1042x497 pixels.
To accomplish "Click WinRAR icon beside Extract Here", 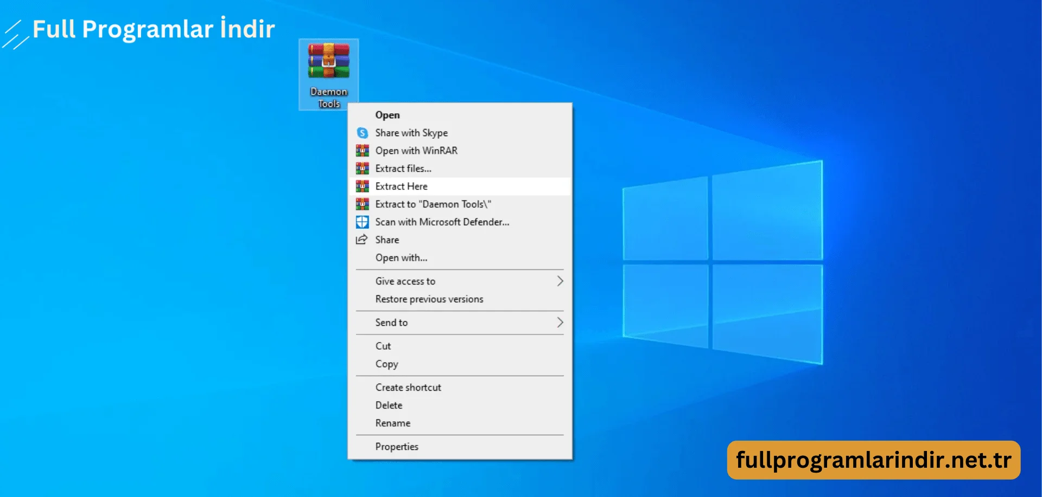I will (362, 186).
